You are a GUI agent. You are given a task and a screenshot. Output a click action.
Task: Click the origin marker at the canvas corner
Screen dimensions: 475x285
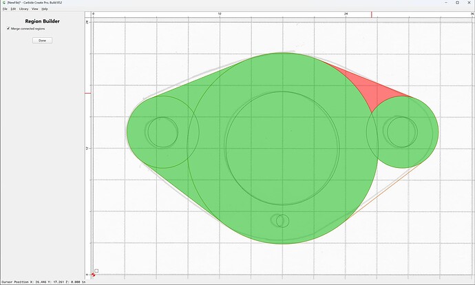click(x=94, y=275)
